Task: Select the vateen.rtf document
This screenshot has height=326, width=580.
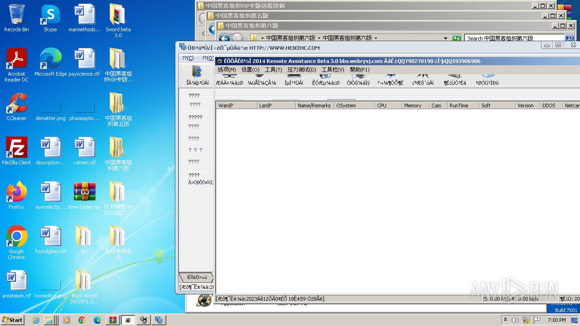Action: (84, 151)
